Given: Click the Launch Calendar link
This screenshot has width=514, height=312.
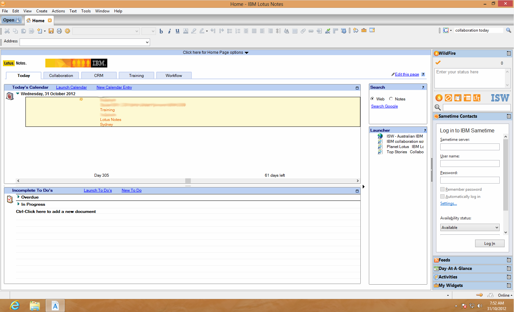Looking at the screenshot, I should tap(71, 87).
